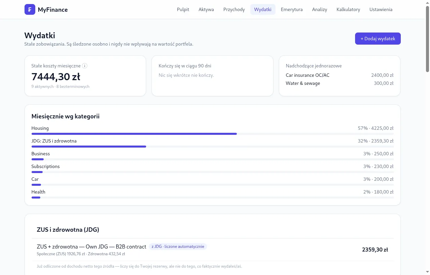Click the 'Nic się wkrótce nie kończy.' text
This screenshot has width=430, height=275.
[186, 75]
